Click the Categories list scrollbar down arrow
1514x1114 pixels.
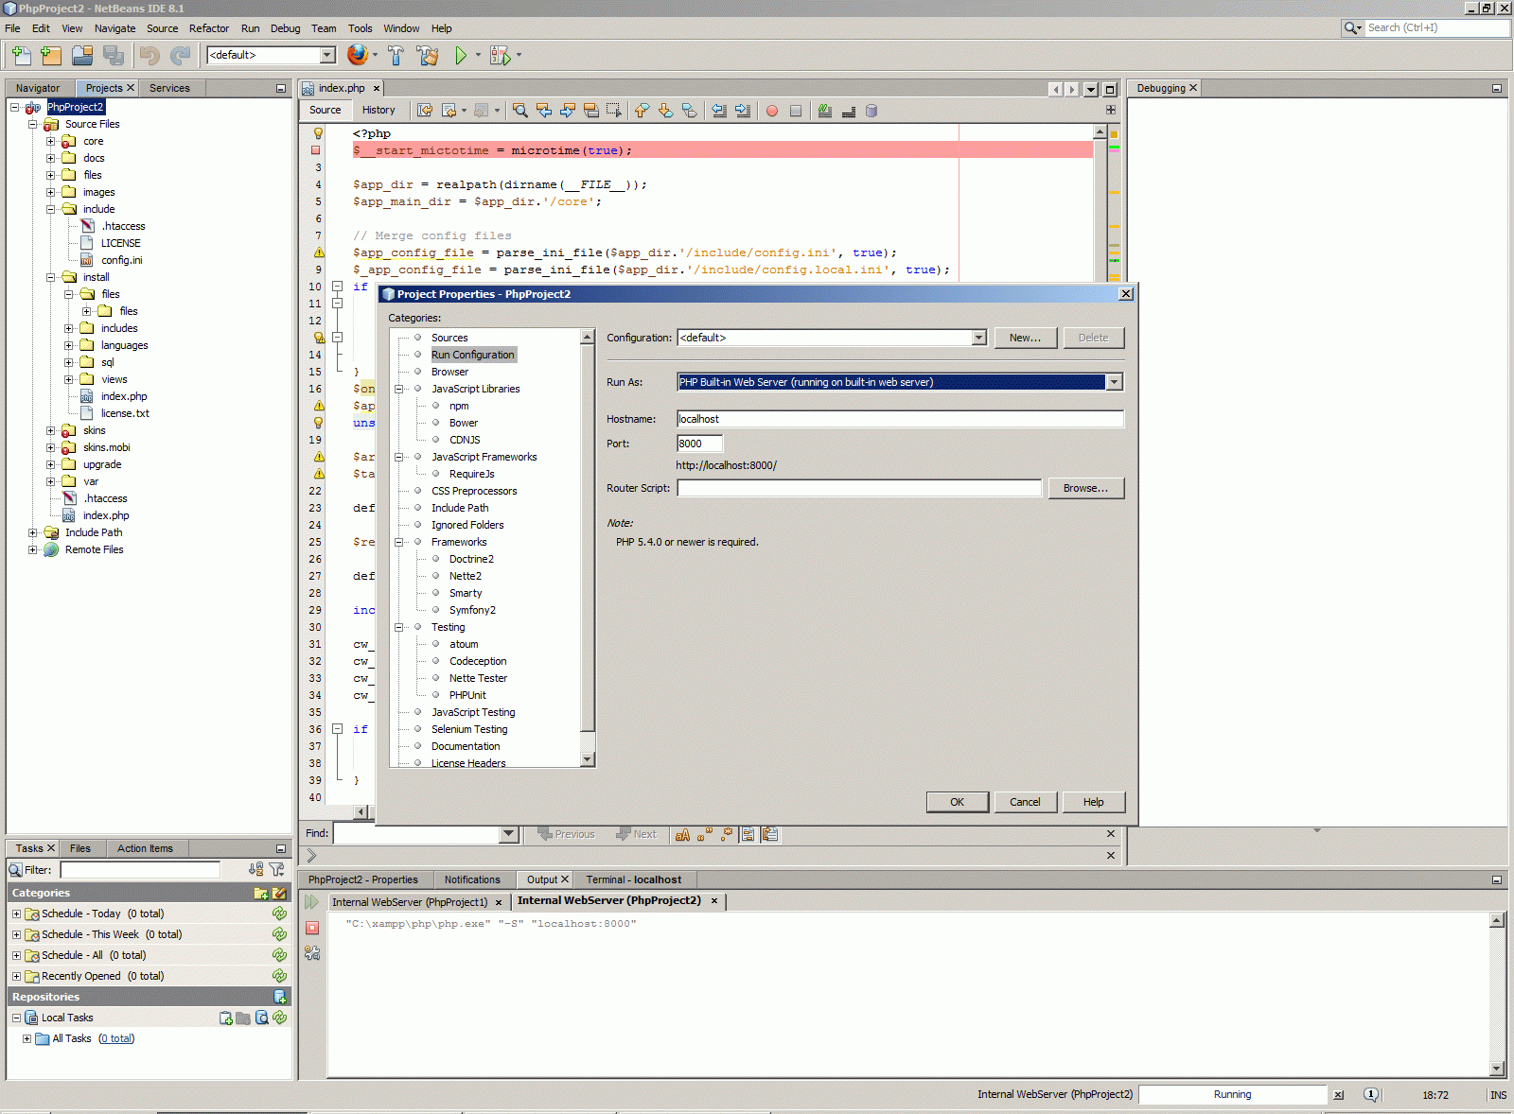[x=588, y=759]
